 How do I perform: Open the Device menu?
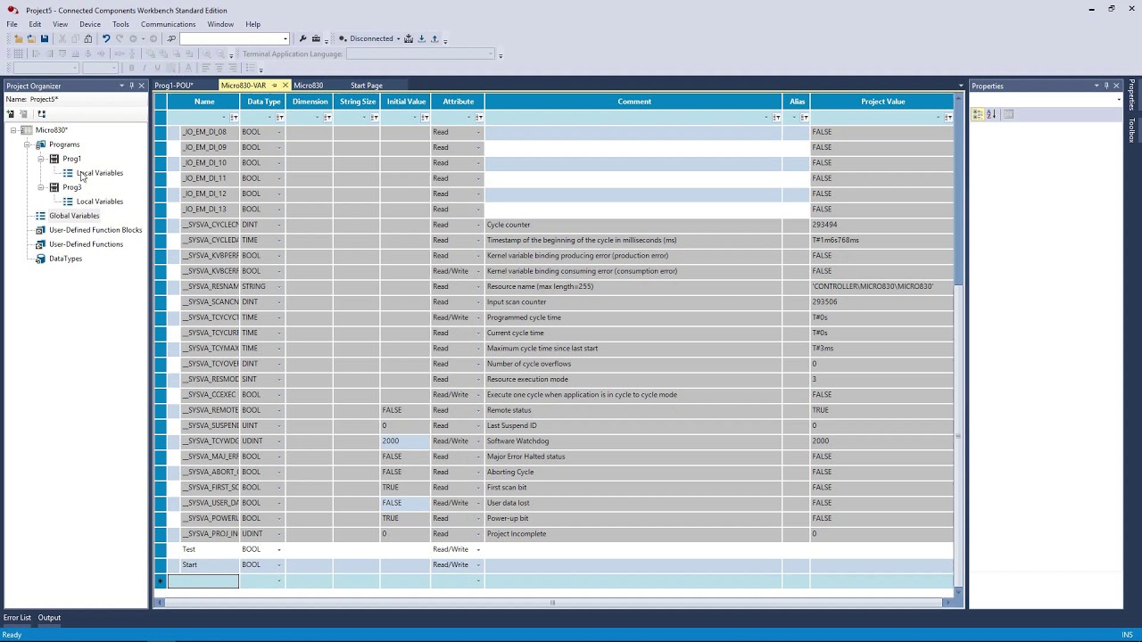[90, 24]
